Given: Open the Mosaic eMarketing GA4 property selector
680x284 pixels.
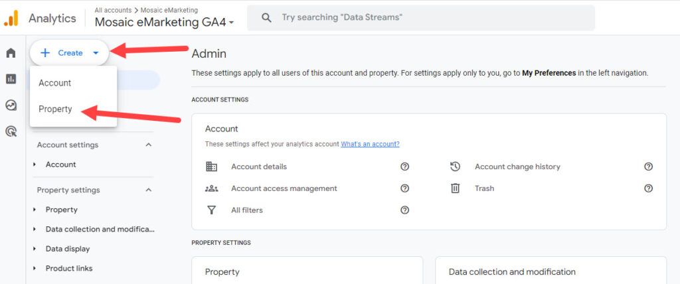Looking at the screenshot, I should (164, 22).
